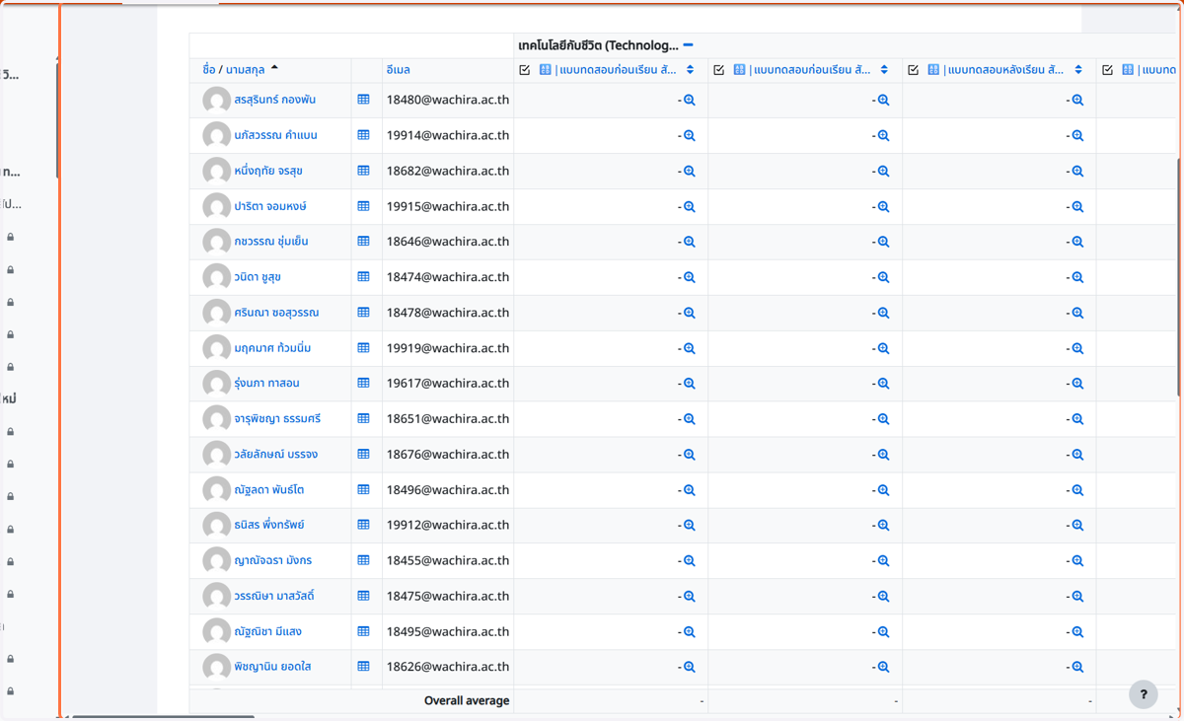Open user report grid icon for วลัยลักษณ์ บรรจง
This screenshot has width=1184, height=721.
pos(363,455)
